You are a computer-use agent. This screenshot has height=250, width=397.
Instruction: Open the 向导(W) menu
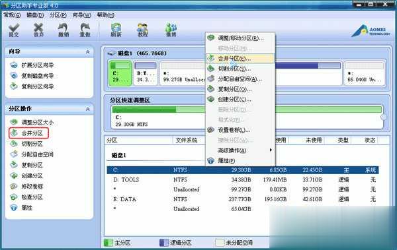click(81, 15)
